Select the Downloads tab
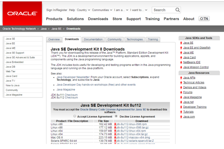 tap(72, 39)
